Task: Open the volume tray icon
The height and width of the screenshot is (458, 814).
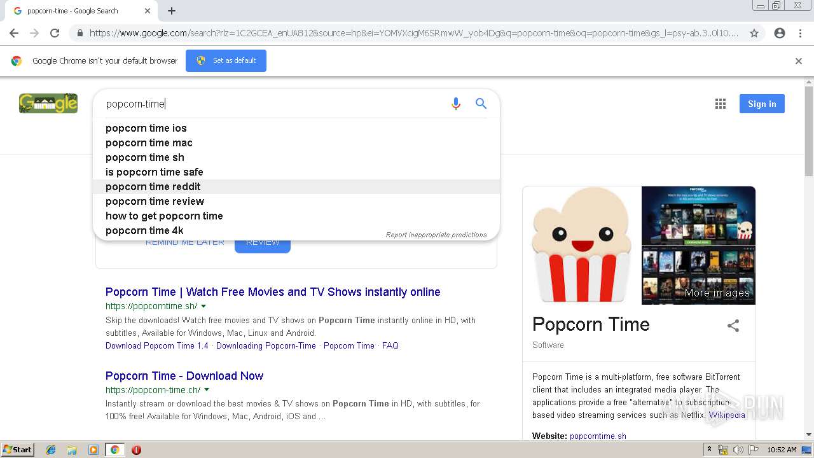Action: click(738, 450)
